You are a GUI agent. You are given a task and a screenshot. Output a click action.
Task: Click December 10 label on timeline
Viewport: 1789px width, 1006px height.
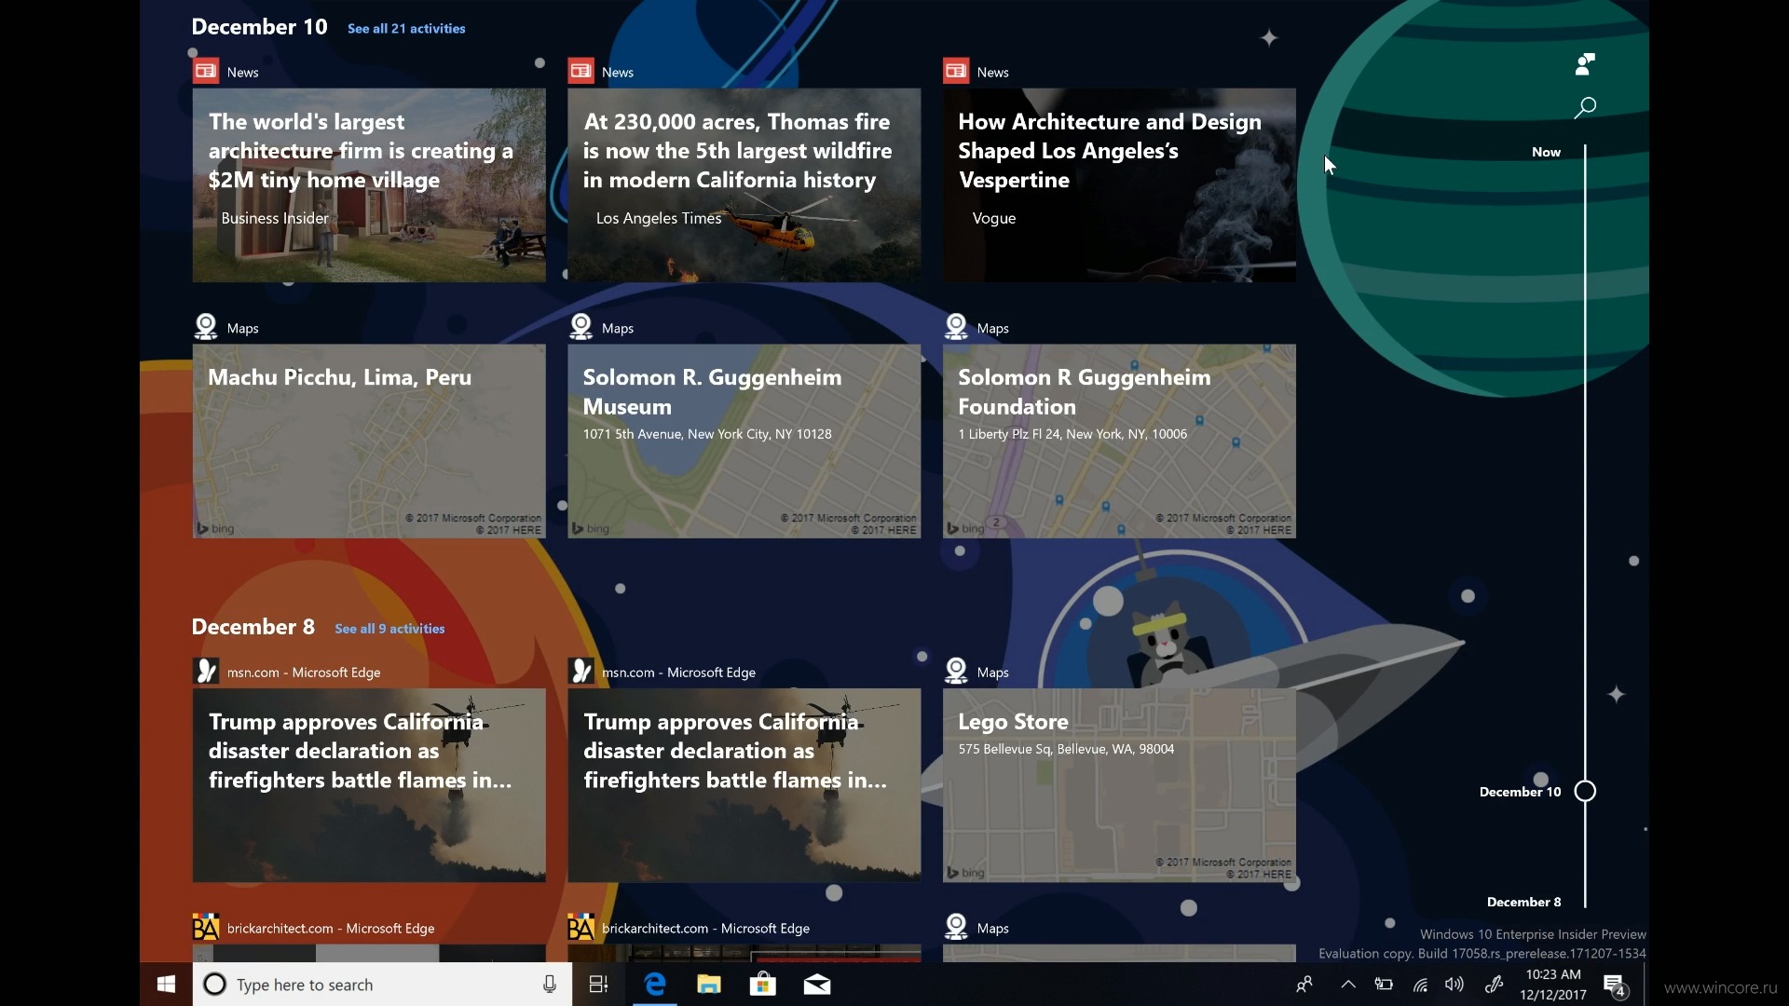pyautogui.click(x=1520, y=792)
